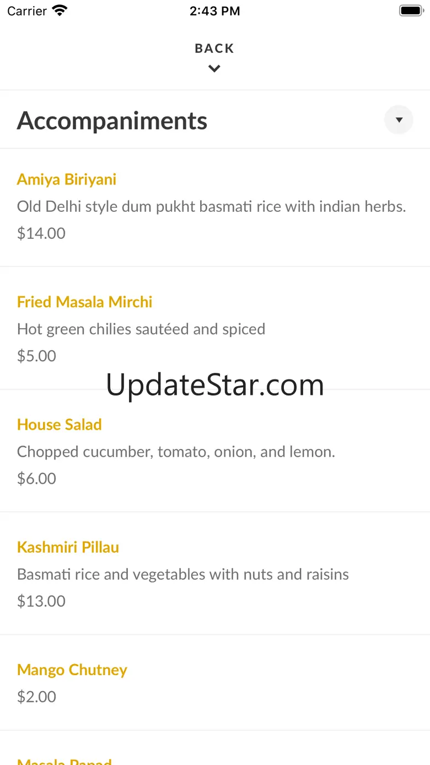430x765 pixels.
Task: Click the downward chevron under BACK
Action: coord(214,69)
